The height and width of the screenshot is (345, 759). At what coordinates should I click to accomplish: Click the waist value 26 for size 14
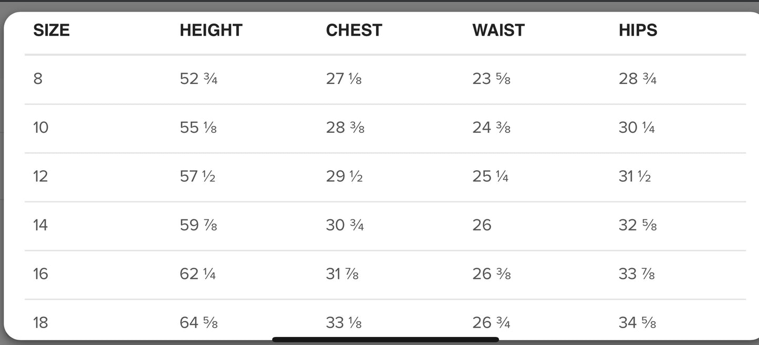482,225
